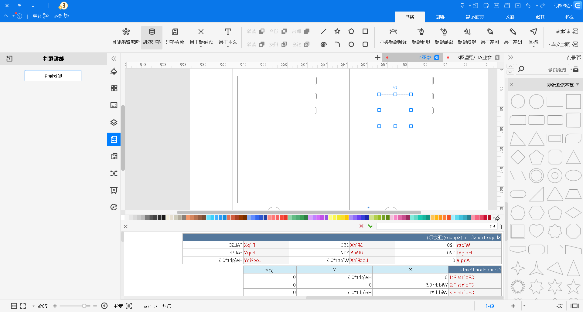Viewport: 583px width, 312px height.
Task: Click the heart shape in symbol library
Action: [536, 231]
